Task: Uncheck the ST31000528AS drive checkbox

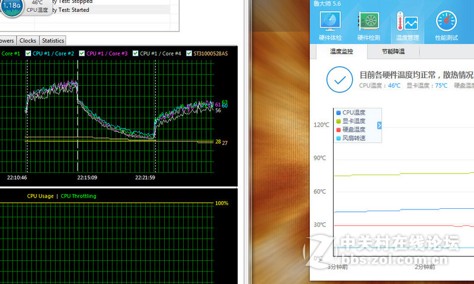Action: (x=190, y=53)
